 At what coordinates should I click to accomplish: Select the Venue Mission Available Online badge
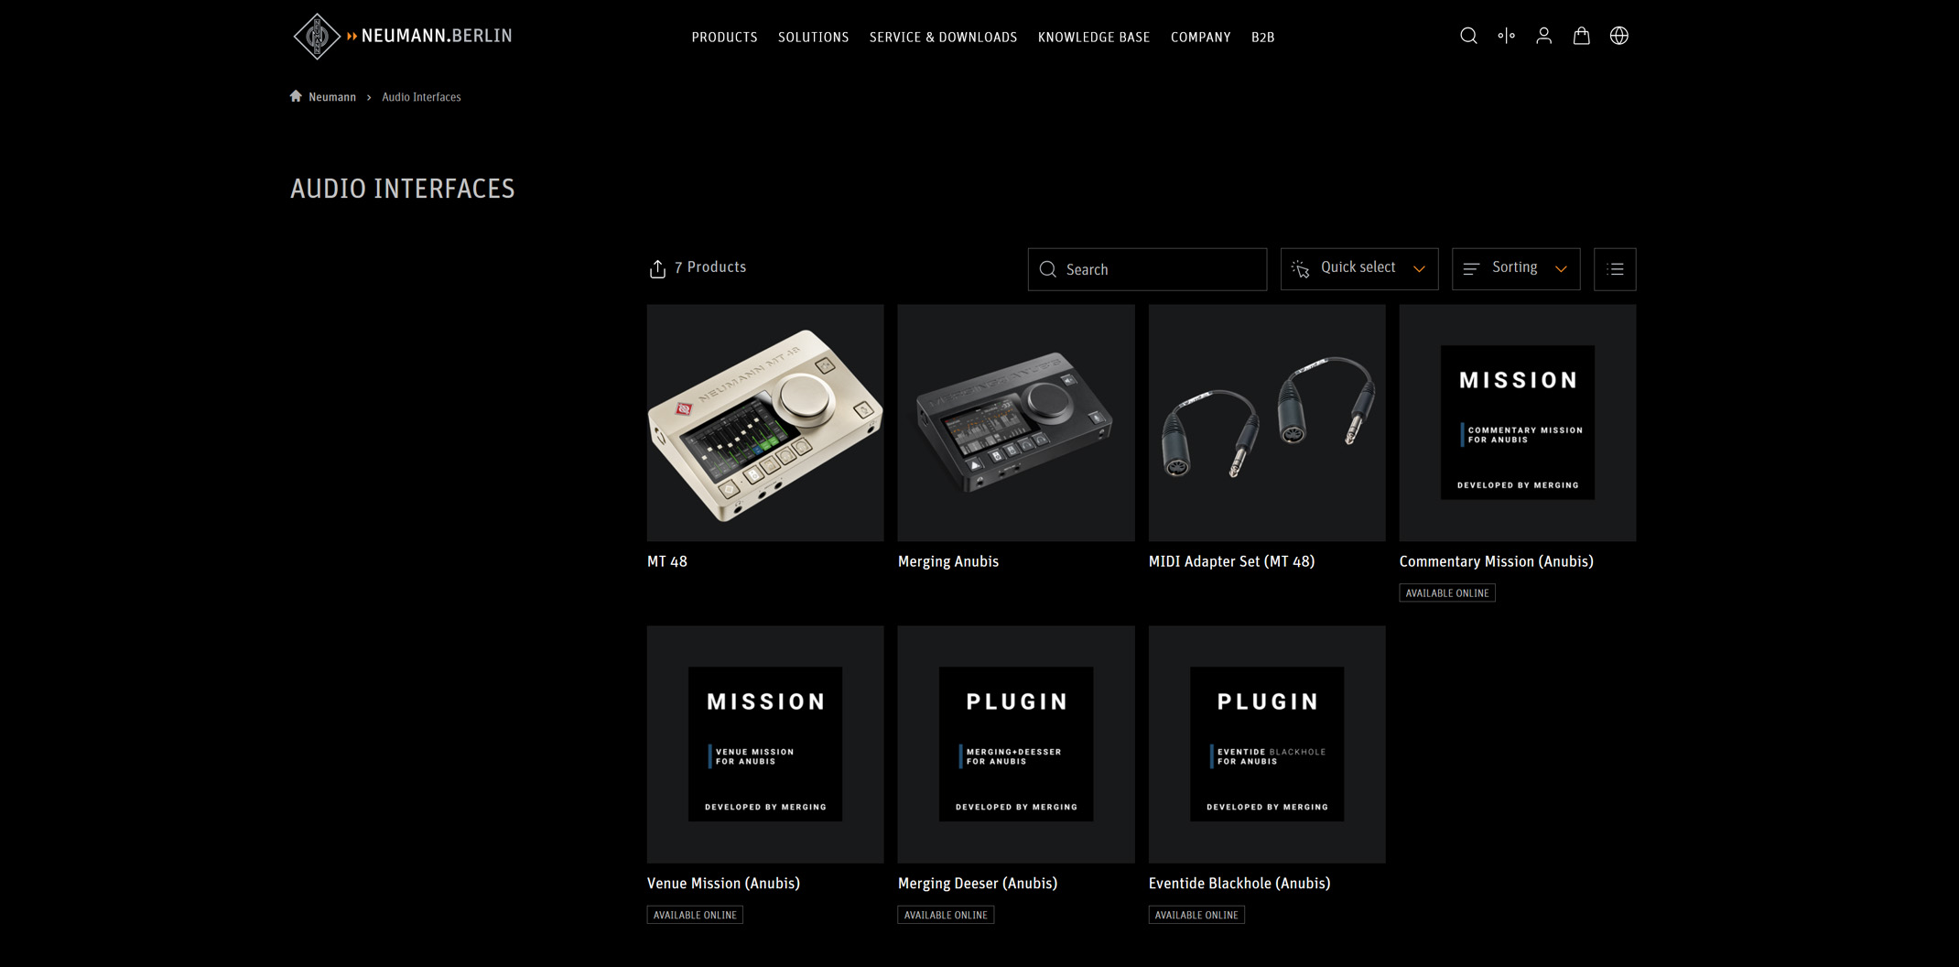695,915
